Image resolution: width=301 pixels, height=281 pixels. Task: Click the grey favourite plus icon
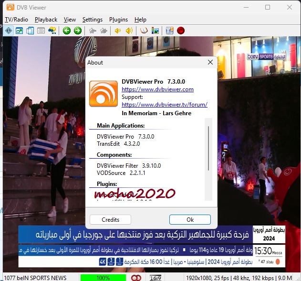[x=104, y=31]
